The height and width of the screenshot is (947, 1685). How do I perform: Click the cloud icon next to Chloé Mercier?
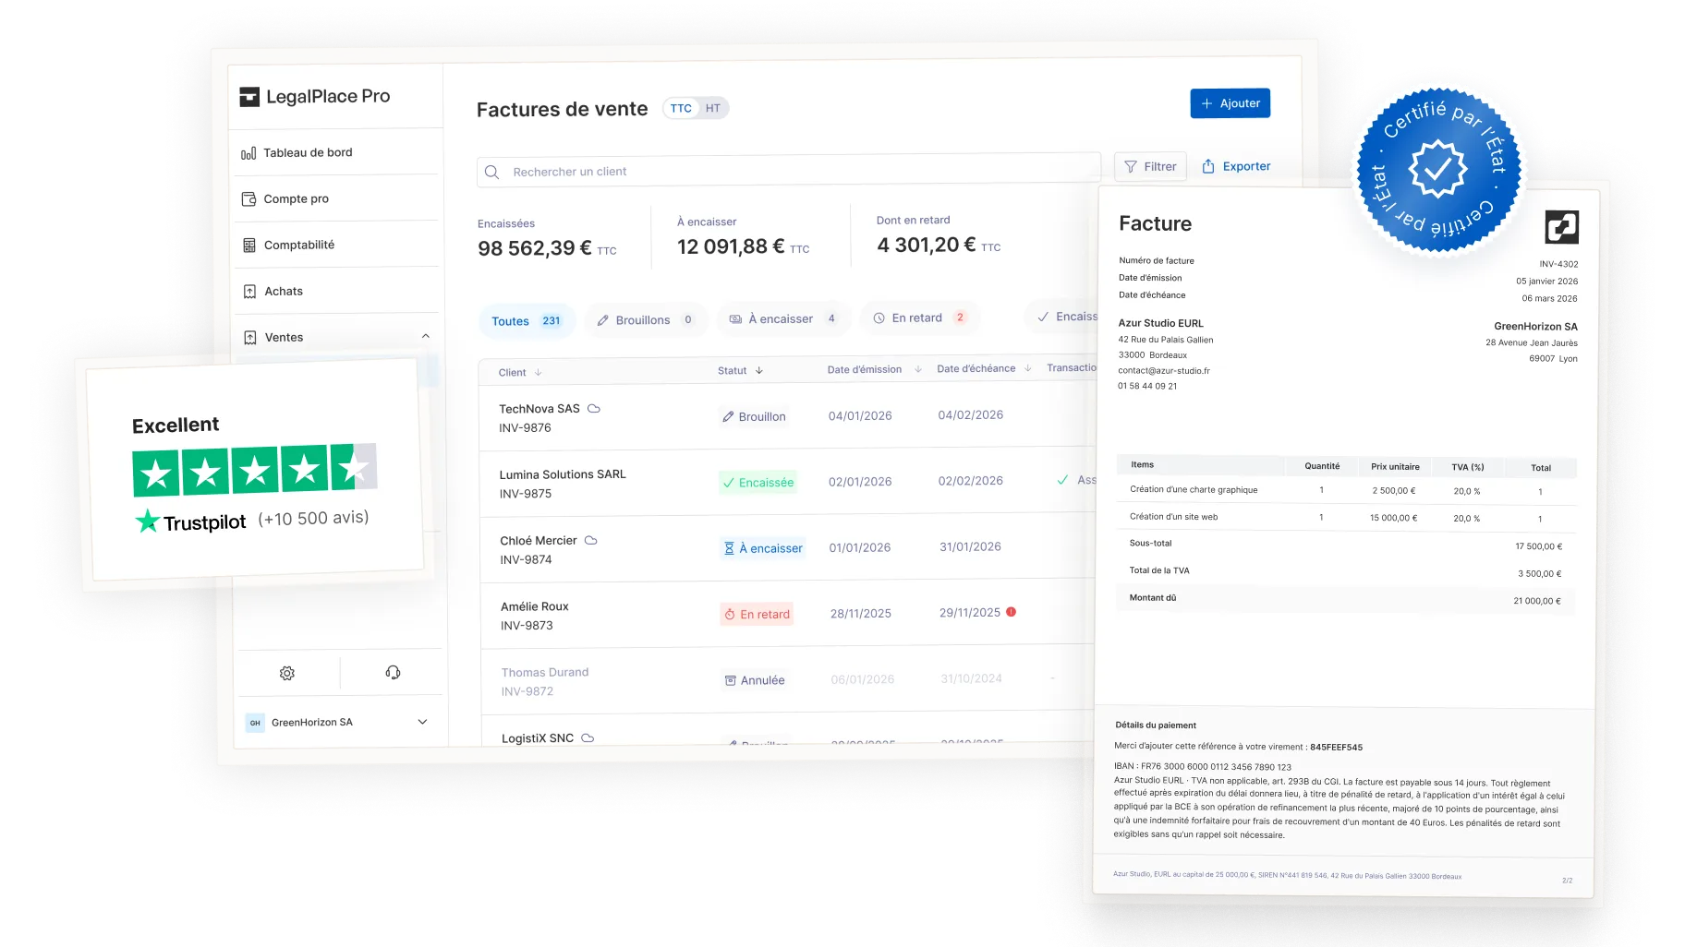591,540
